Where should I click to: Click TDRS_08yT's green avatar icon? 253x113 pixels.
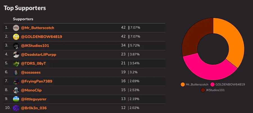(x=16, y=64)
